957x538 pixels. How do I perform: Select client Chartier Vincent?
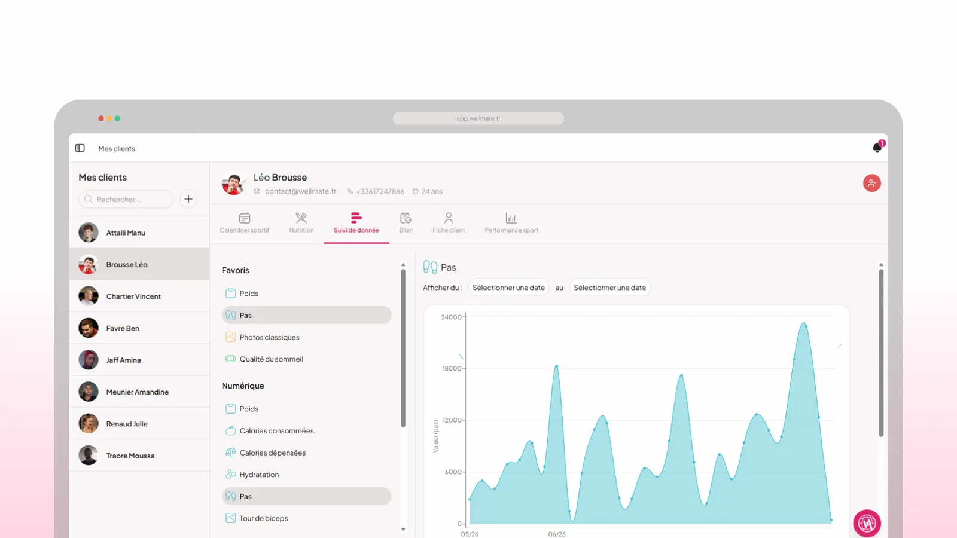(x=139, y=296)
